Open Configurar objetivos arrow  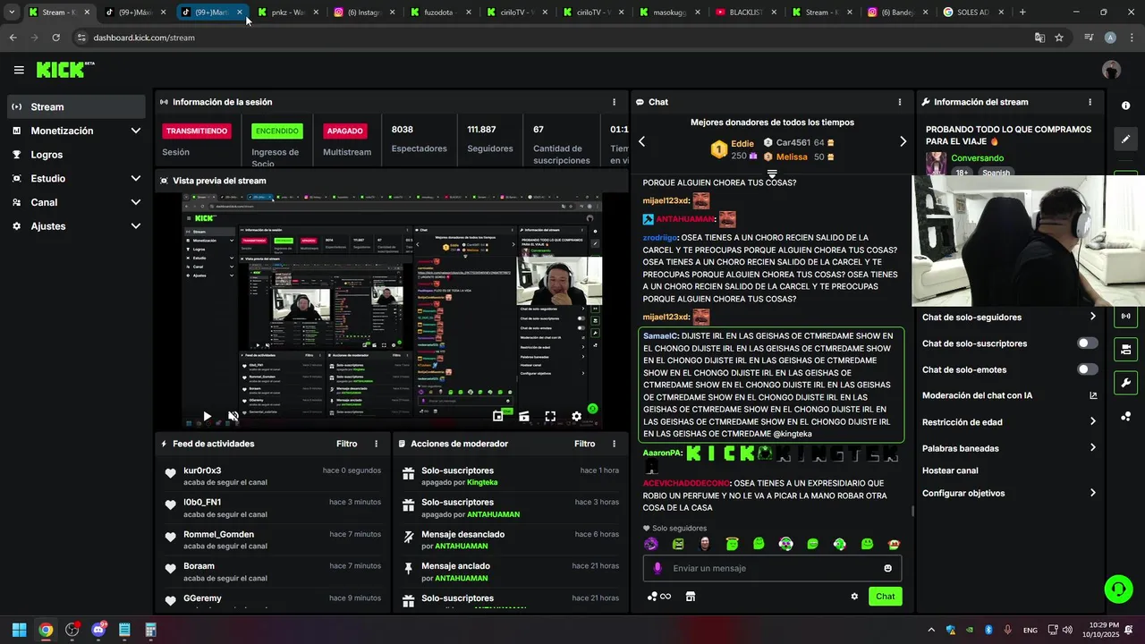[x=1092, y=493]
